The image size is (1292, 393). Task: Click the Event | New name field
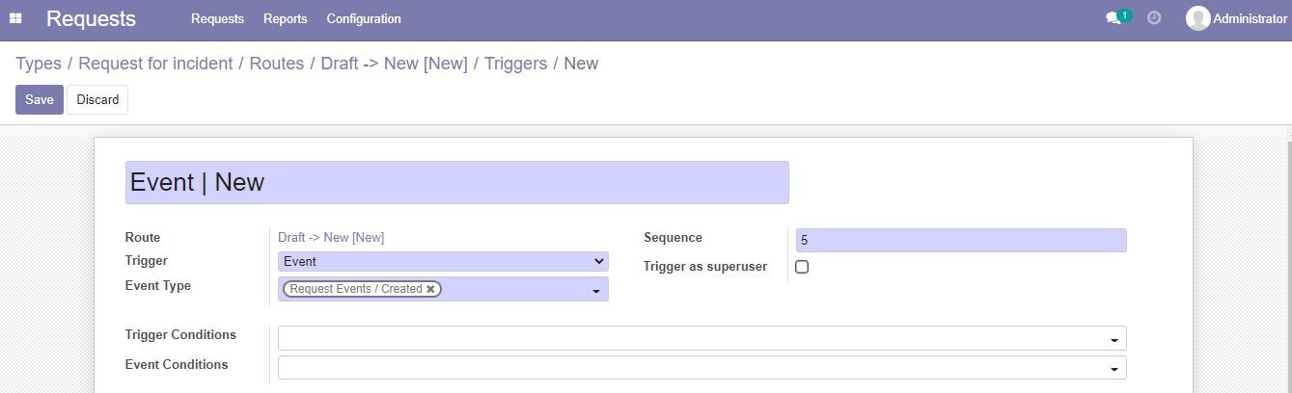[457, 182]
